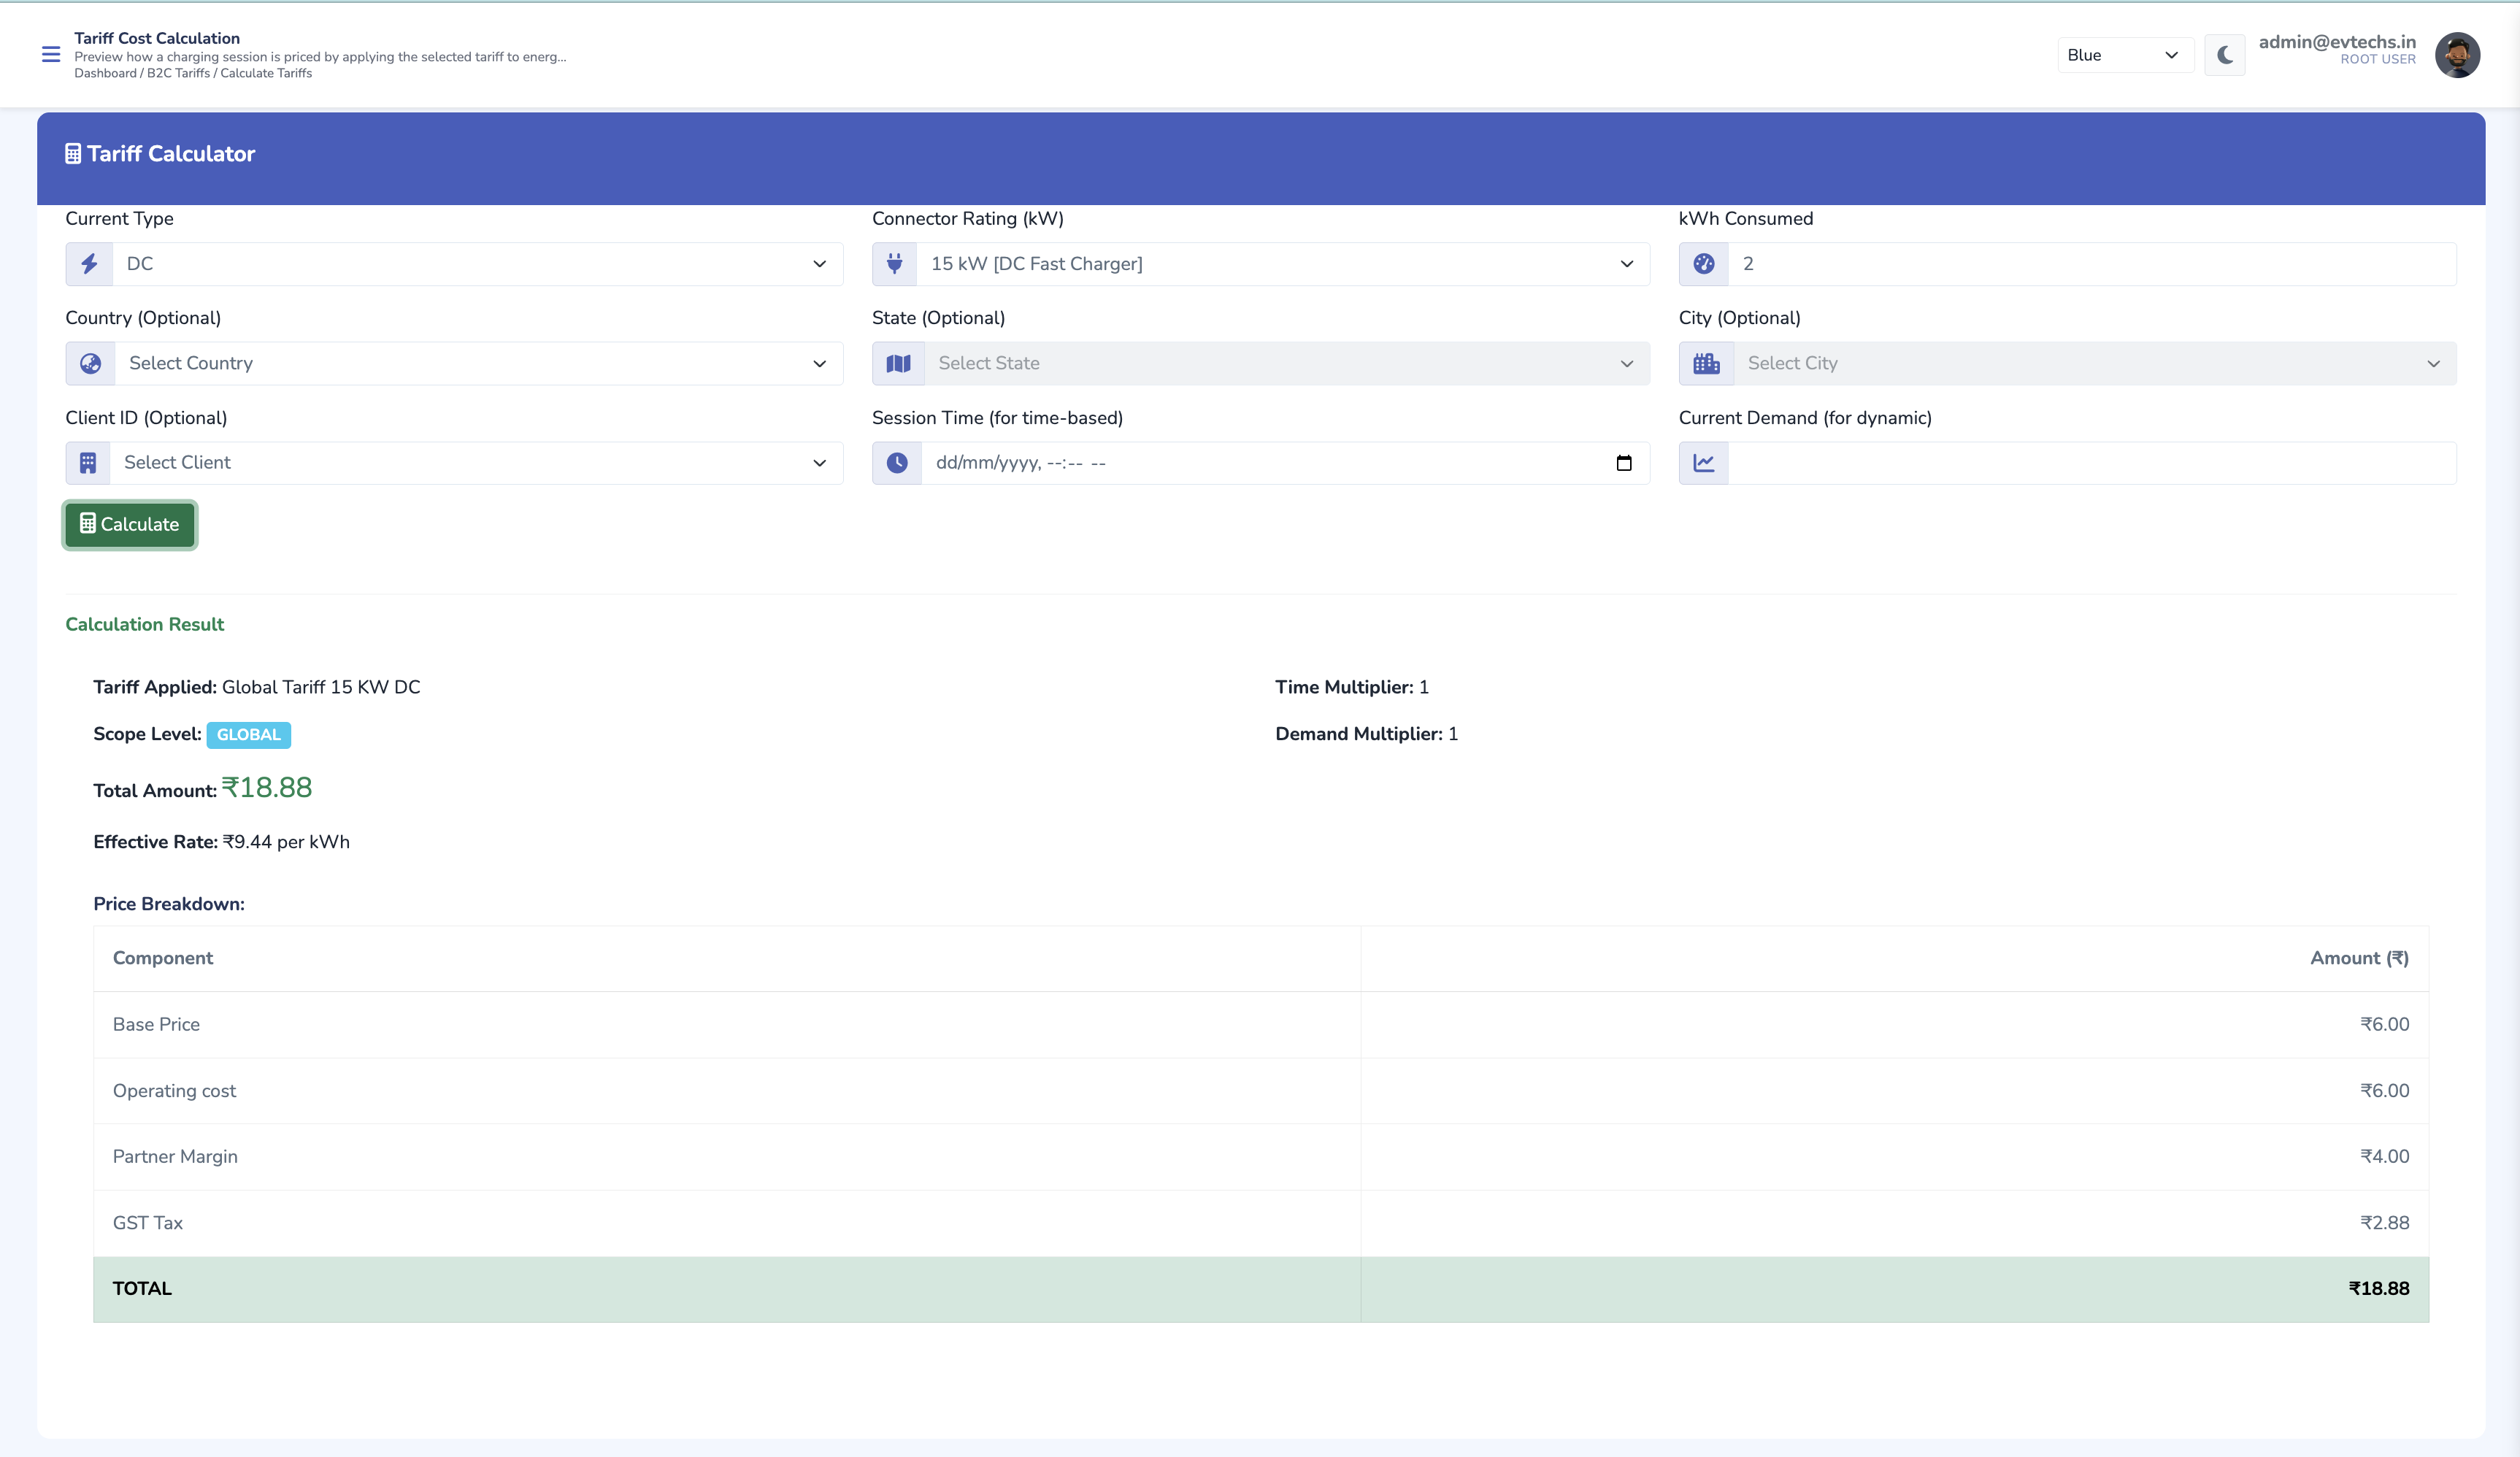The height and width of the screenshot is (1457, 2520).
Task: Click the clock icon beside Session Time
Action: 897,463
